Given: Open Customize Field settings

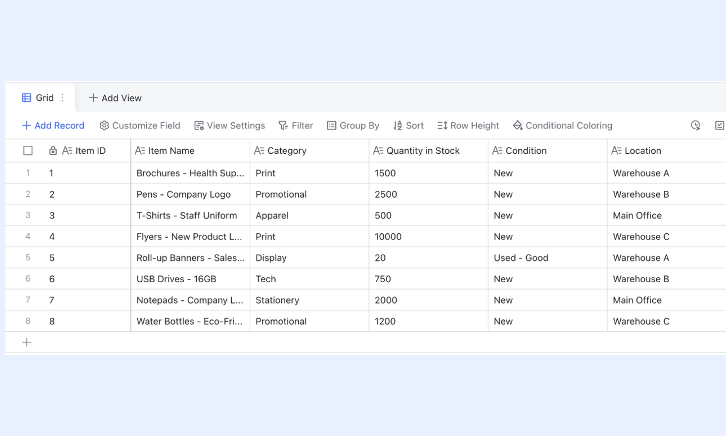Looking at the screenshot, I should (140, 125).
